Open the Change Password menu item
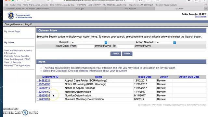 14,24
